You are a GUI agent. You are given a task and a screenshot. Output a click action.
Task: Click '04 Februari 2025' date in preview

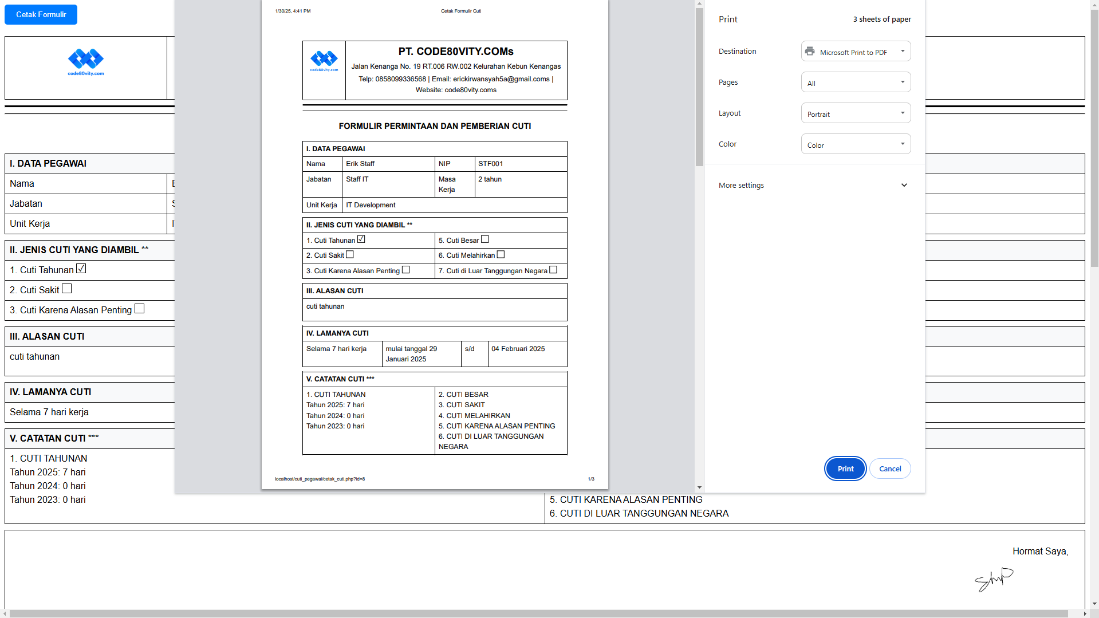(x=518, y=349)
